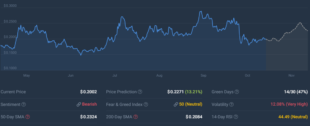This screenshot has height=126, width=310.
Task: Click the chain link icon before Bearish
Action: 79,104
